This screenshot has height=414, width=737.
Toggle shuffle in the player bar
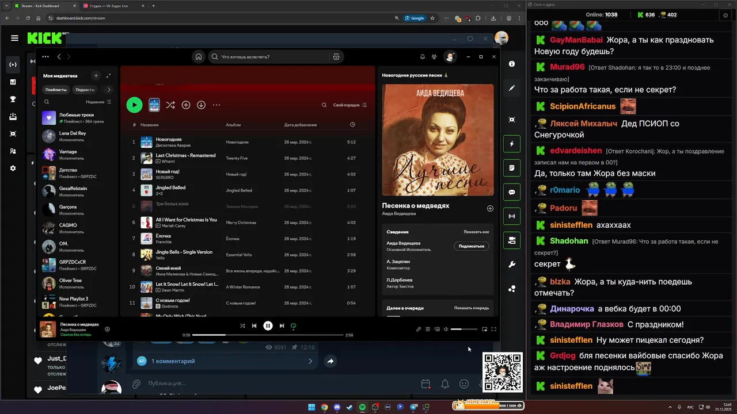242,326
